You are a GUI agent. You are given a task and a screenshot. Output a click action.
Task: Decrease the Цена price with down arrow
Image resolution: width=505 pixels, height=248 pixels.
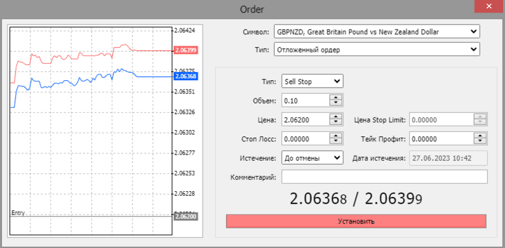click(336, 122)
